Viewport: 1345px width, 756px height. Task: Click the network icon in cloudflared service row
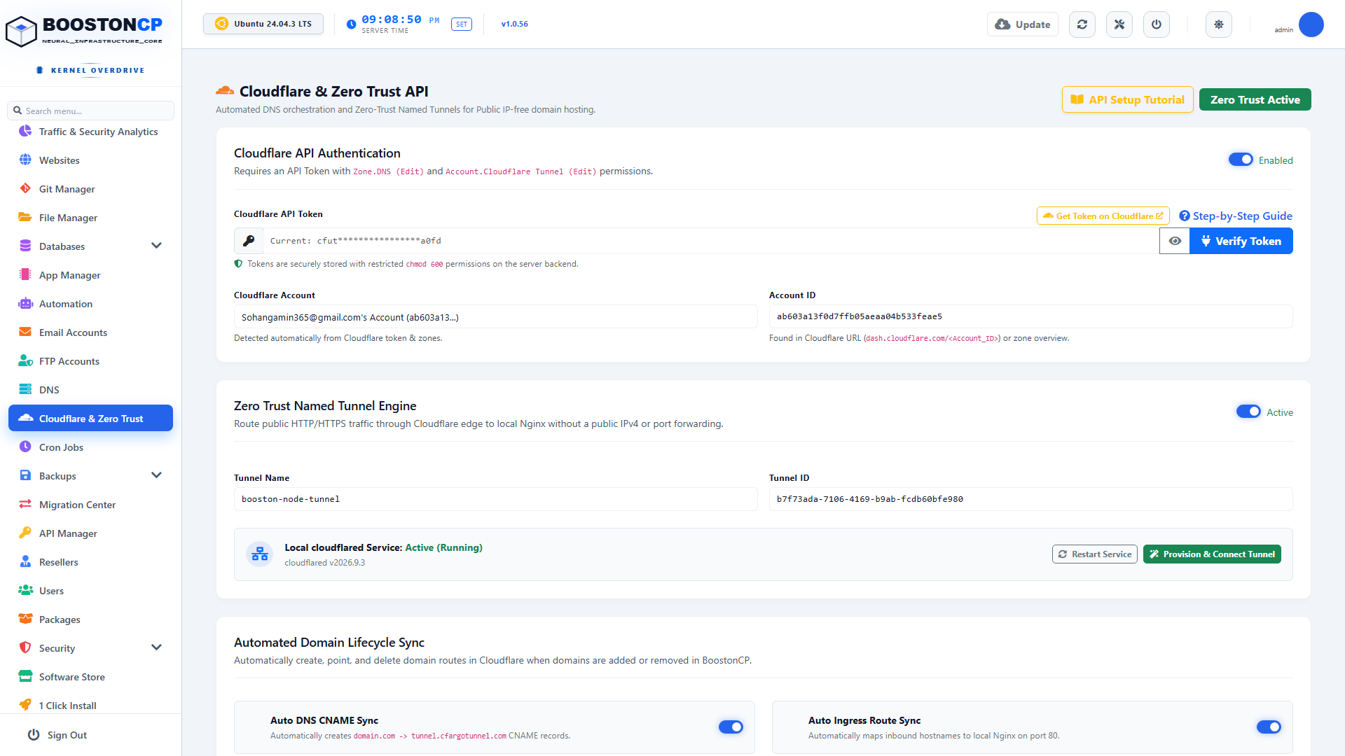click(260, 554)
